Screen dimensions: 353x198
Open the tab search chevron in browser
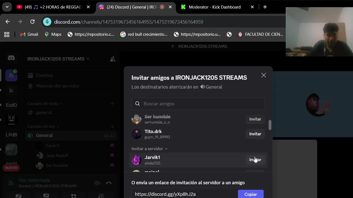point(7,7)
